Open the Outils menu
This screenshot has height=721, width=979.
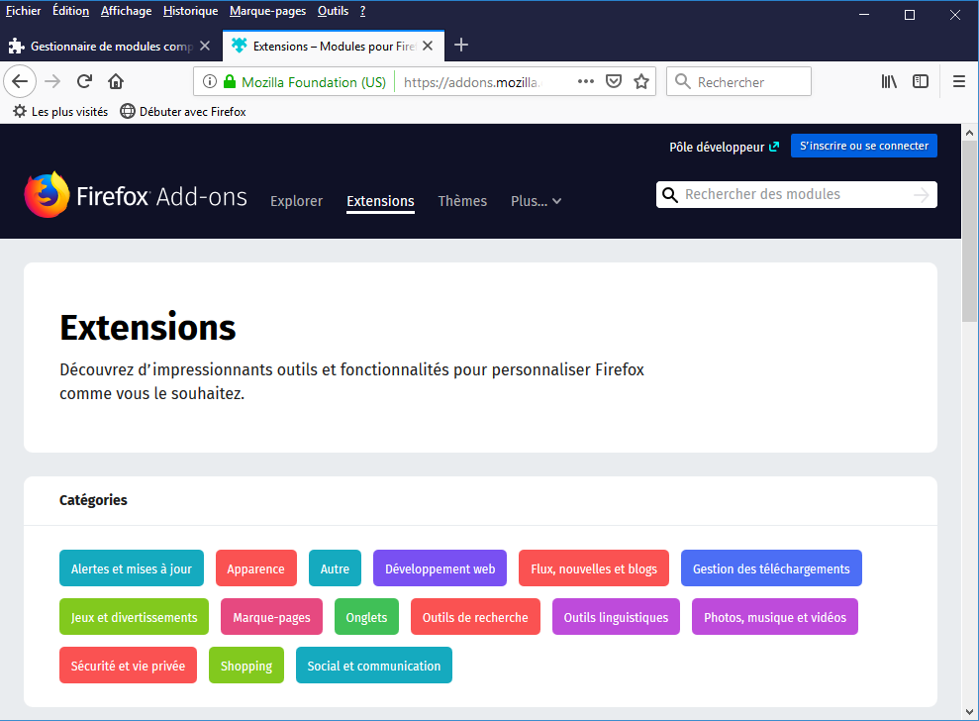coord(333,11)
